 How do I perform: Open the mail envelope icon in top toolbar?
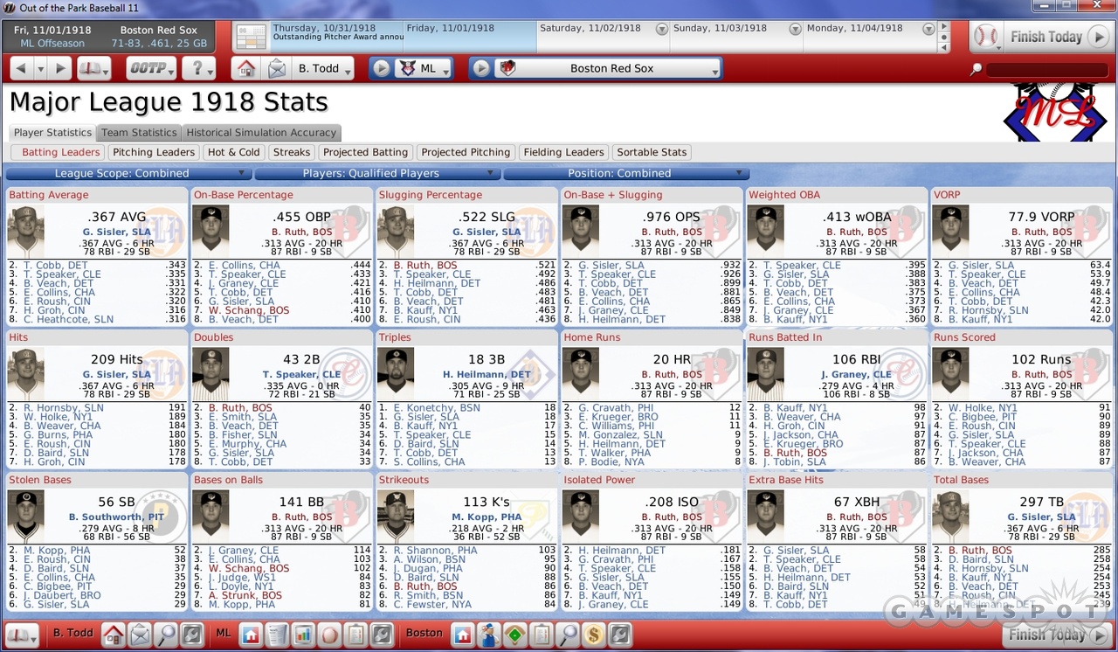point(276,68)
